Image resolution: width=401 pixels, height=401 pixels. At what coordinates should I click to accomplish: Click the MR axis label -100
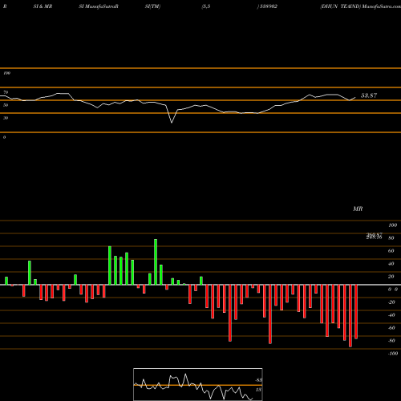point(393,354)
